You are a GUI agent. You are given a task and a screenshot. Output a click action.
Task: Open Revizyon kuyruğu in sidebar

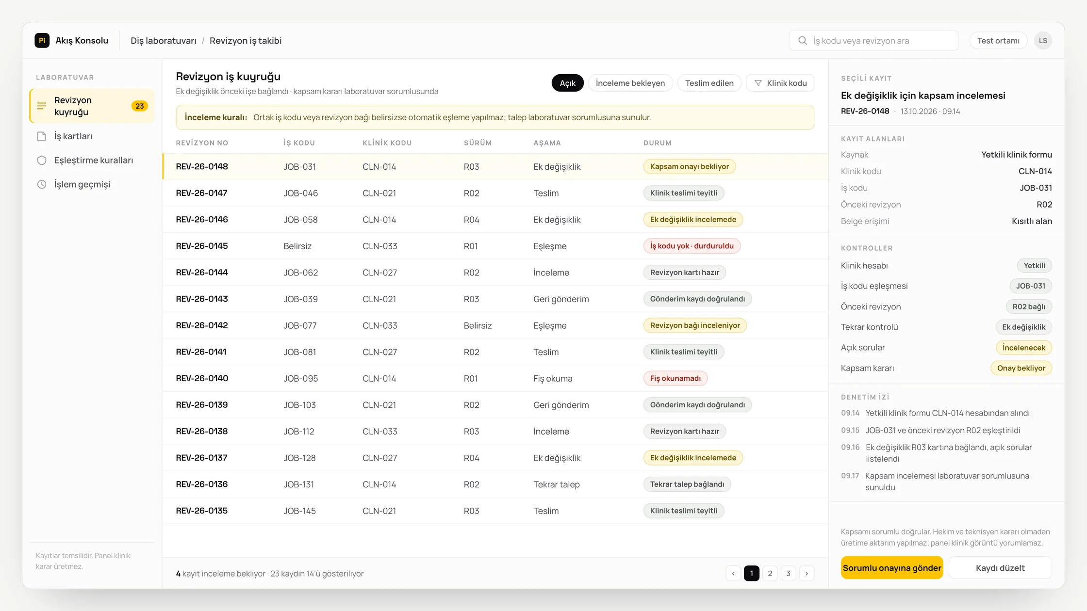point(92,106)
